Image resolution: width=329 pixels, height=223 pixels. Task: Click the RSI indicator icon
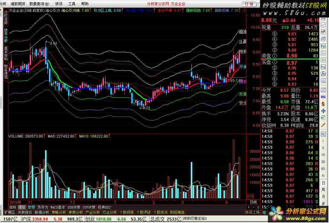click(x=323, y=97)
